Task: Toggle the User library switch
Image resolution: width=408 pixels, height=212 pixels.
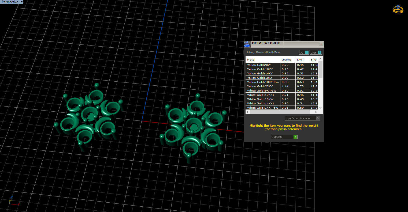Action: pos(316,52)
